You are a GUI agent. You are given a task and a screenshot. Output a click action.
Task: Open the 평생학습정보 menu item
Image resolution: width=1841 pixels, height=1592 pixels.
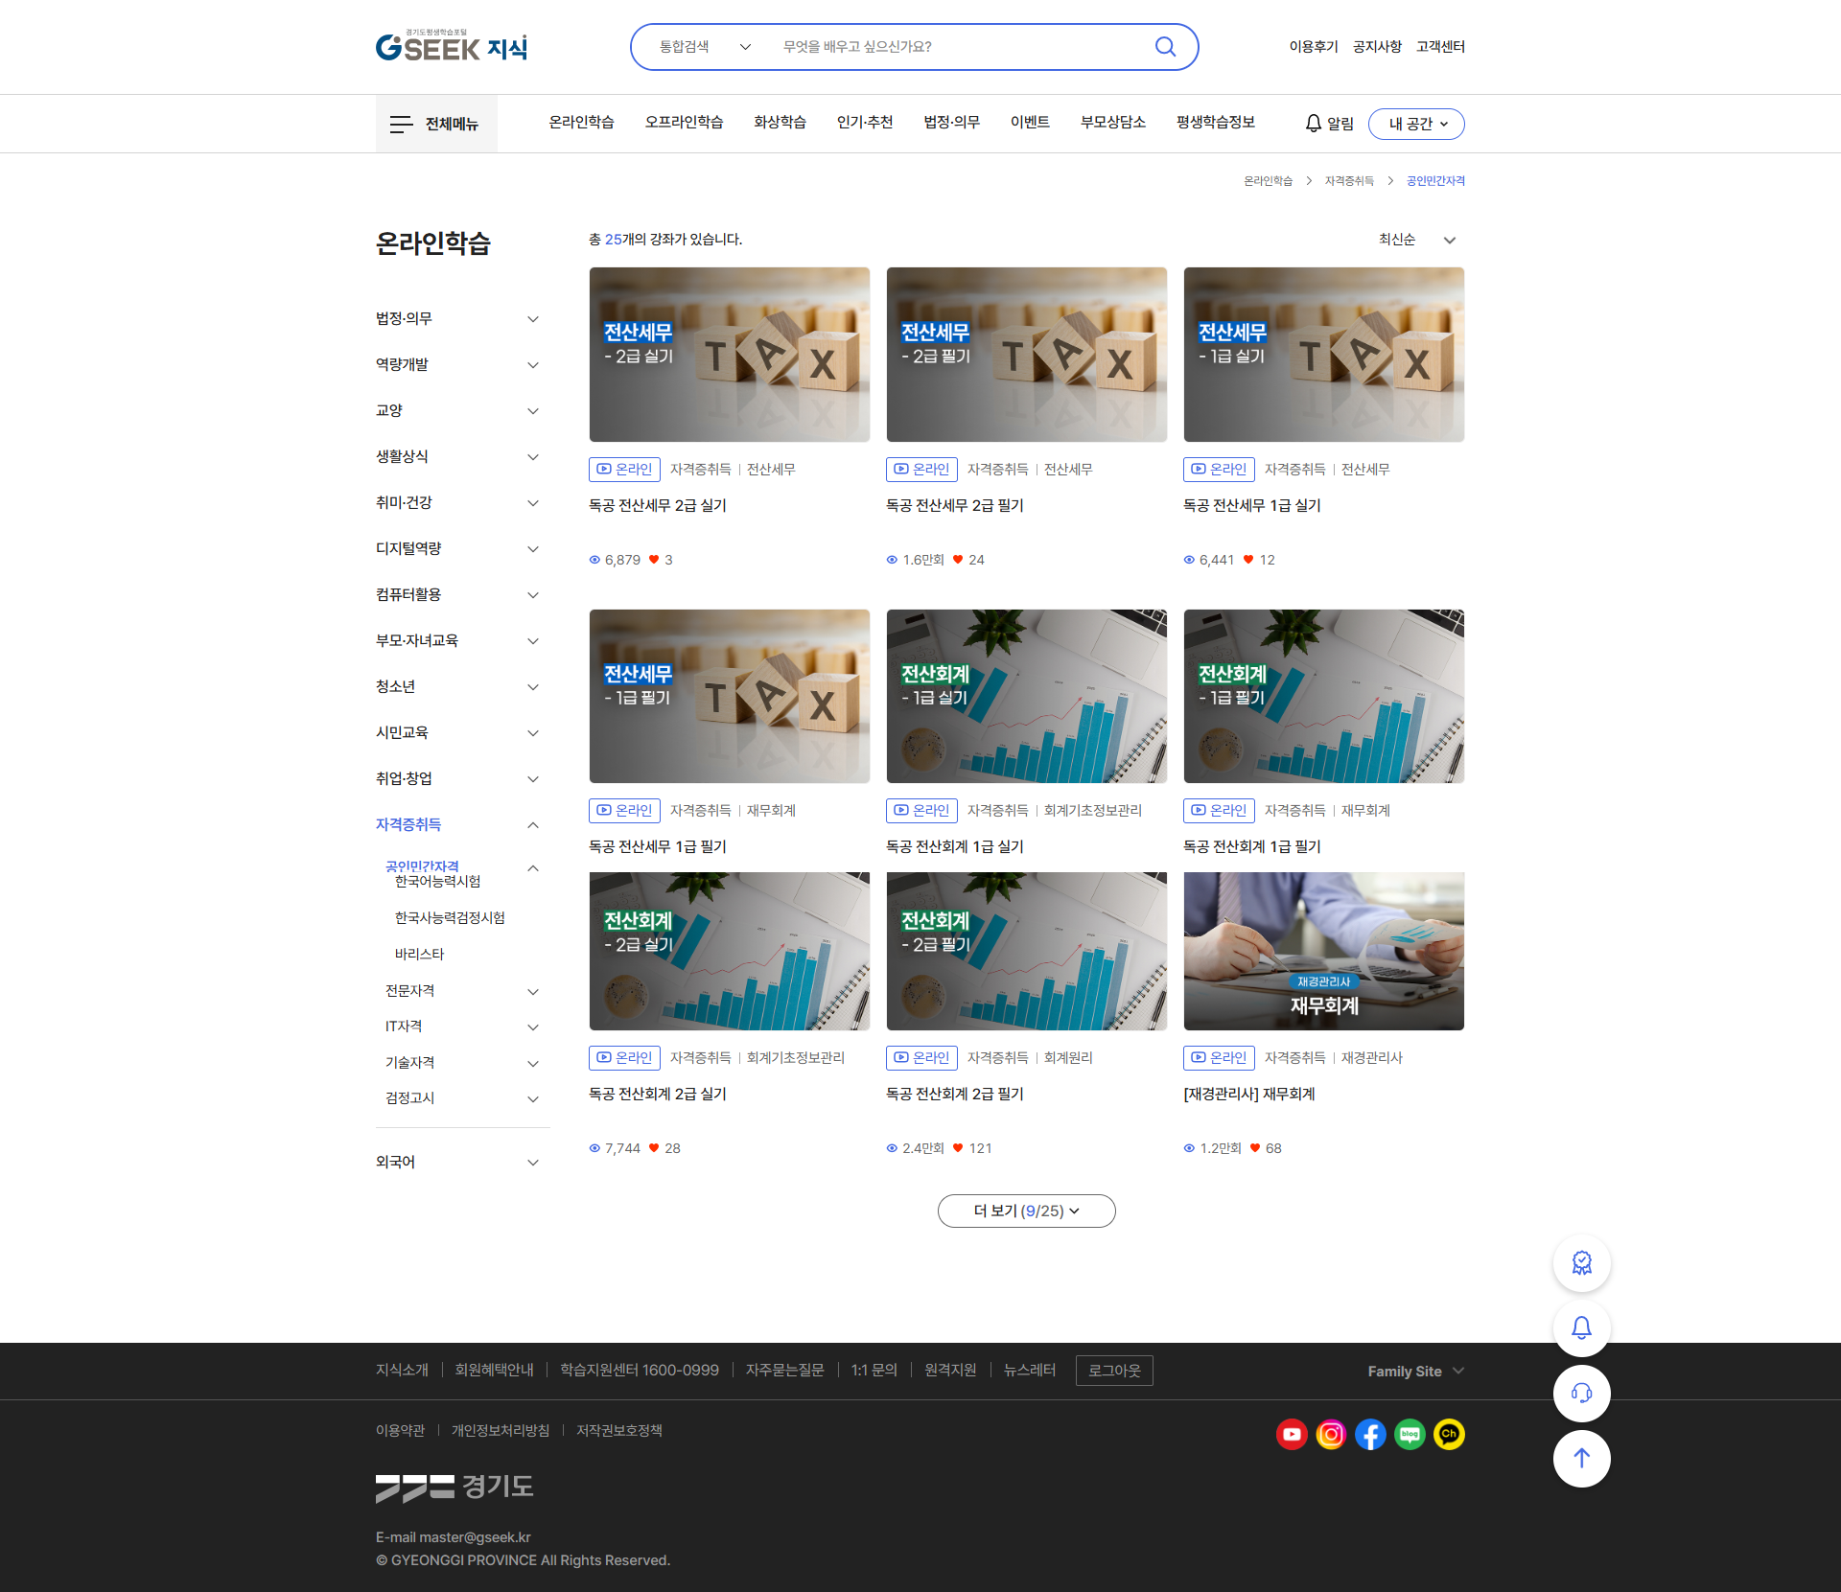pos(1215,122)
